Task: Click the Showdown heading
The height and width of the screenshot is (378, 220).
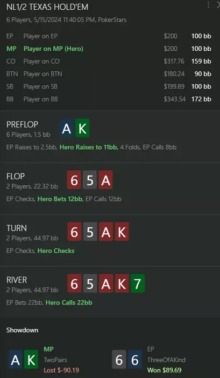Action: pos(23,330)
